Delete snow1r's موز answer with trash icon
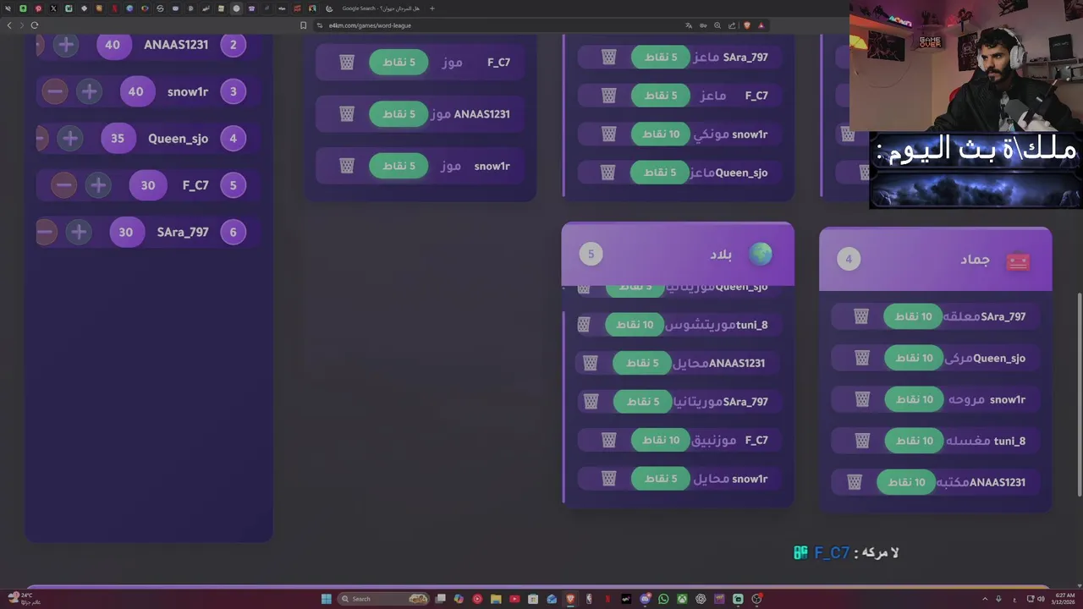This screenshot has width=1083, height=609. (x=347, y=166)
